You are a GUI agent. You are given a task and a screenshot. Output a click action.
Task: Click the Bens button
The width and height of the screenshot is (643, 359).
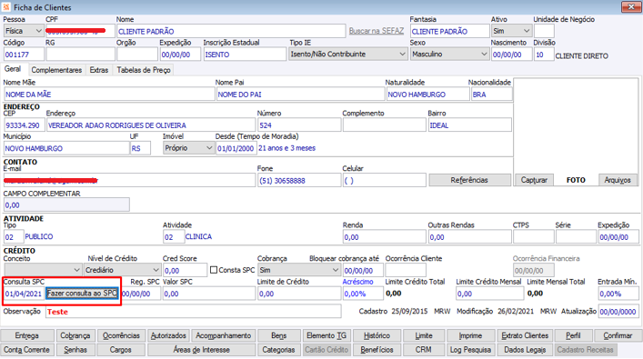279,335
